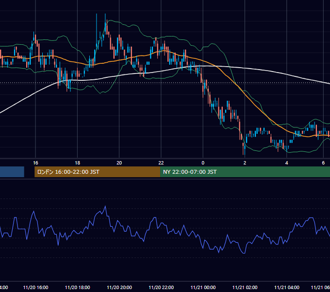Click the upper chart axis label 22
330x292 pixels.
point(161,163)
